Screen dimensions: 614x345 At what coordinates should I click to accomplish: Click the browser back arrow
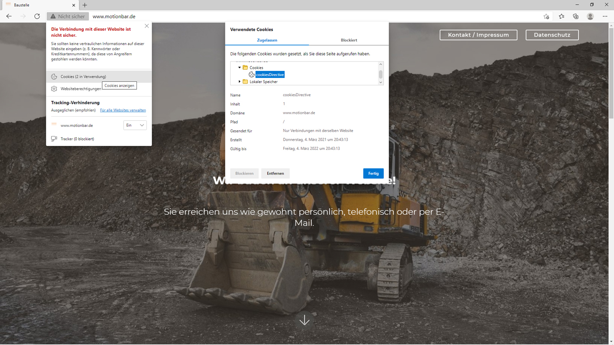[9, 16]
